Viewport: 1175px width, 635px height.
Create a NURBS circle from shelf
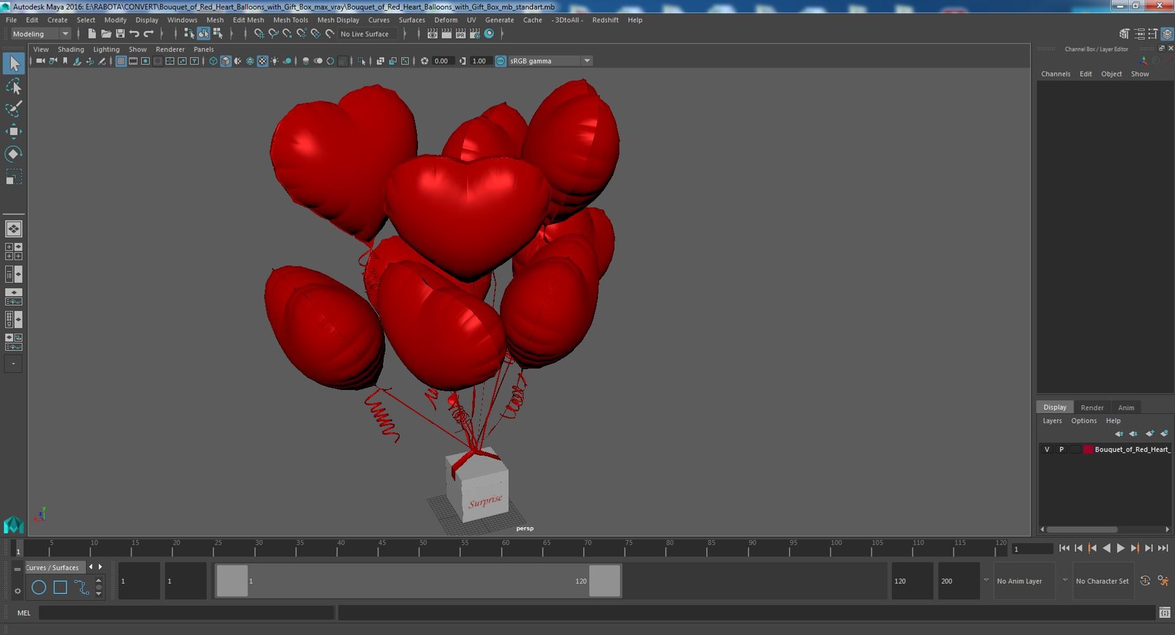(39, 587)
